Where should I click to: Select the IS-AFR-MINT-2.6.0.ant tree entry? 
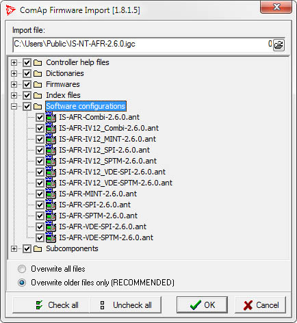(x=98, y=194)
